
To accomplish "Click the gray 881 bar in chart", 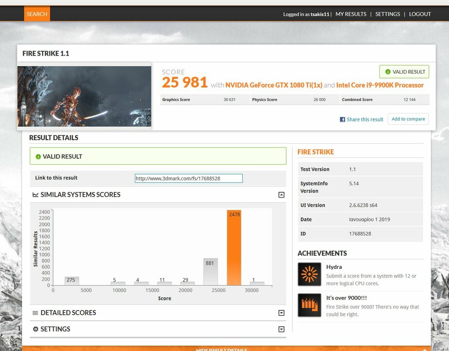I will [x=210, y=272].
